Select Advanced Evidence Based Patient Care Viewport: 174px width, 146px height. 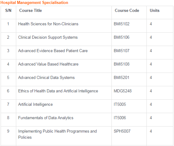53,51
